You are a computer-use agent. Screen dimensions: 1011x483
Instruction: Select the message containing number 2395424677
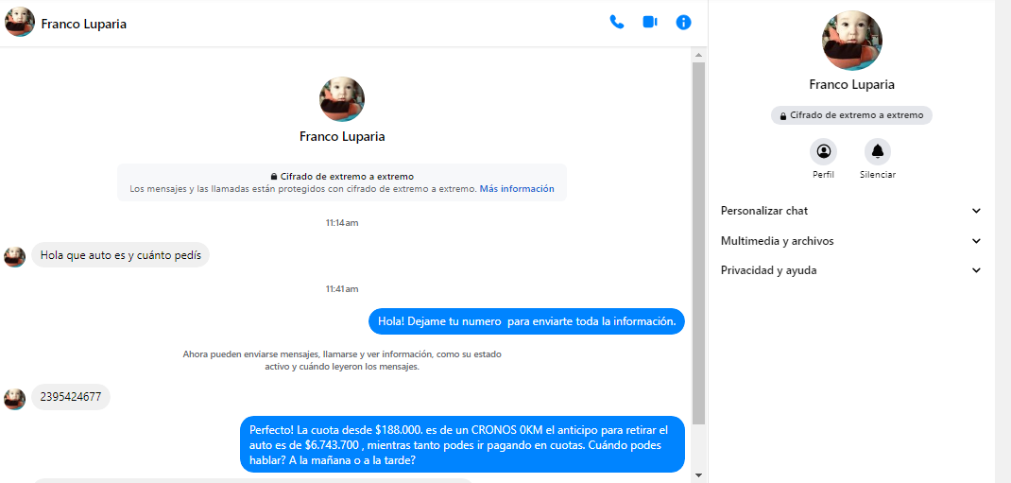[x=71, y=397]
